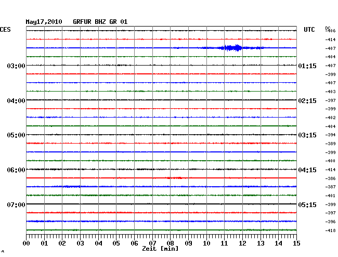
Task: Click minute label 12 on the axis
Action: click(242, 243)
